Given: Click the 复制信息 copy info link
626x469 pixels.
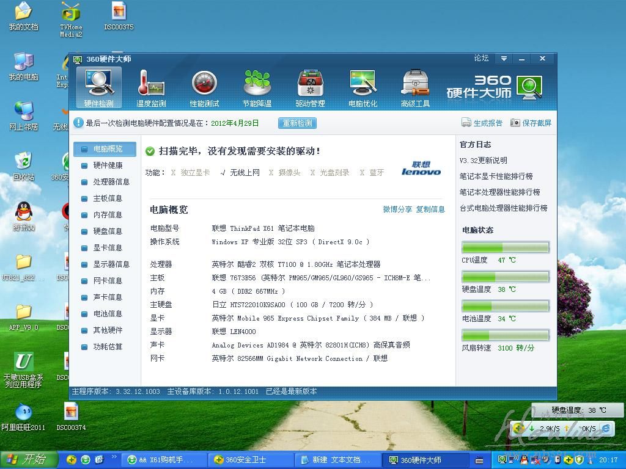Looking at the screenshot, I should click(430, 209).
